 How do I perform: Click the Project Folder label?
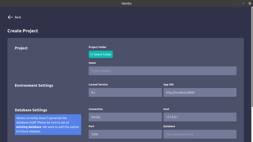tap(97, 47)
